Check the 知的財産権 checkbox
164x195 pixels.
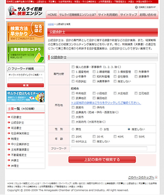click(94, 76)
